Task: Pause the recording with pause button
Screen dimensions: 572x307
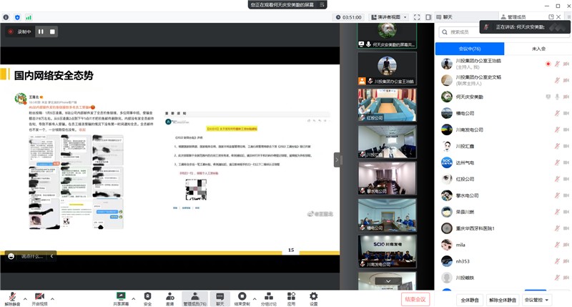Action: [41, 31]
